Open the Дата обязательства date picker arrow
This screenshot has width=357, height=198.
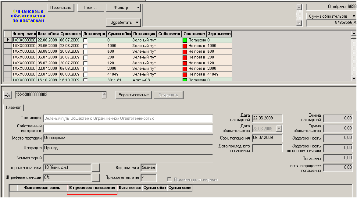(x=279, y=129)
